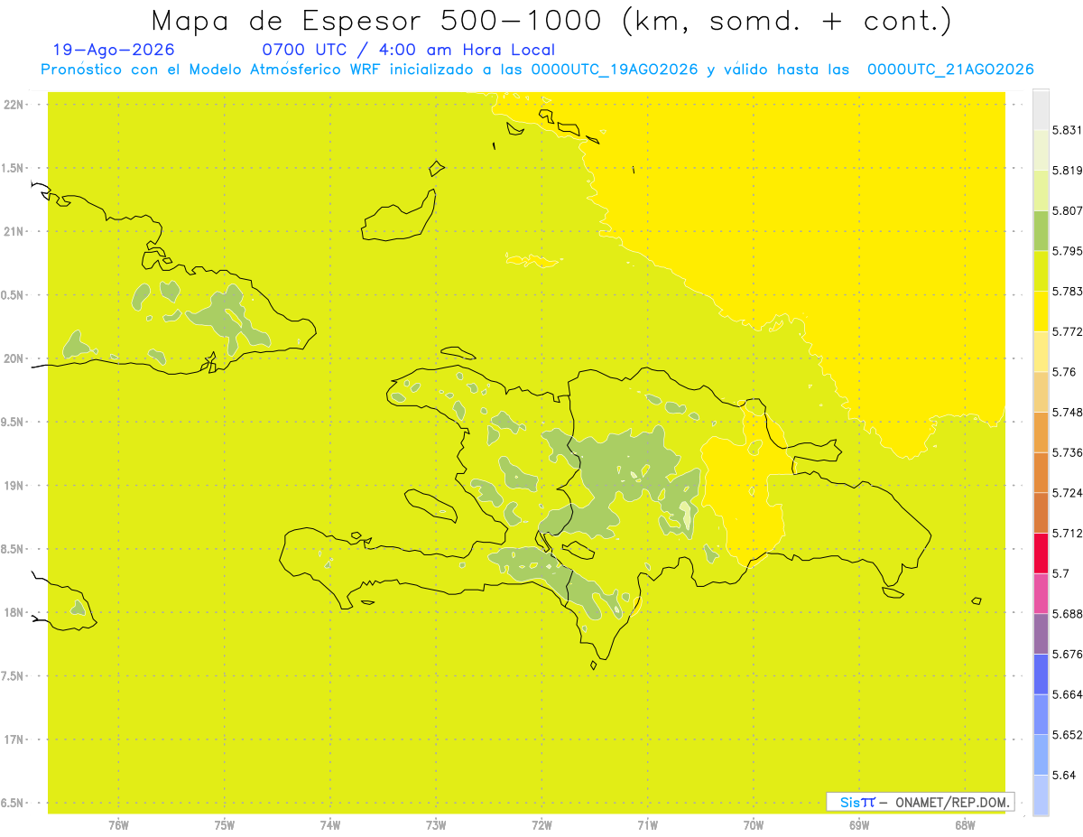This screenshot has height=837, width=1083.
Task: Click the latitude label 19N
Action: coord(14,486)
